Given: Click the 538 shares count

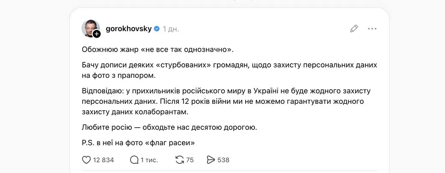Looking at the screenshot, I should click(x=223, y=160).
